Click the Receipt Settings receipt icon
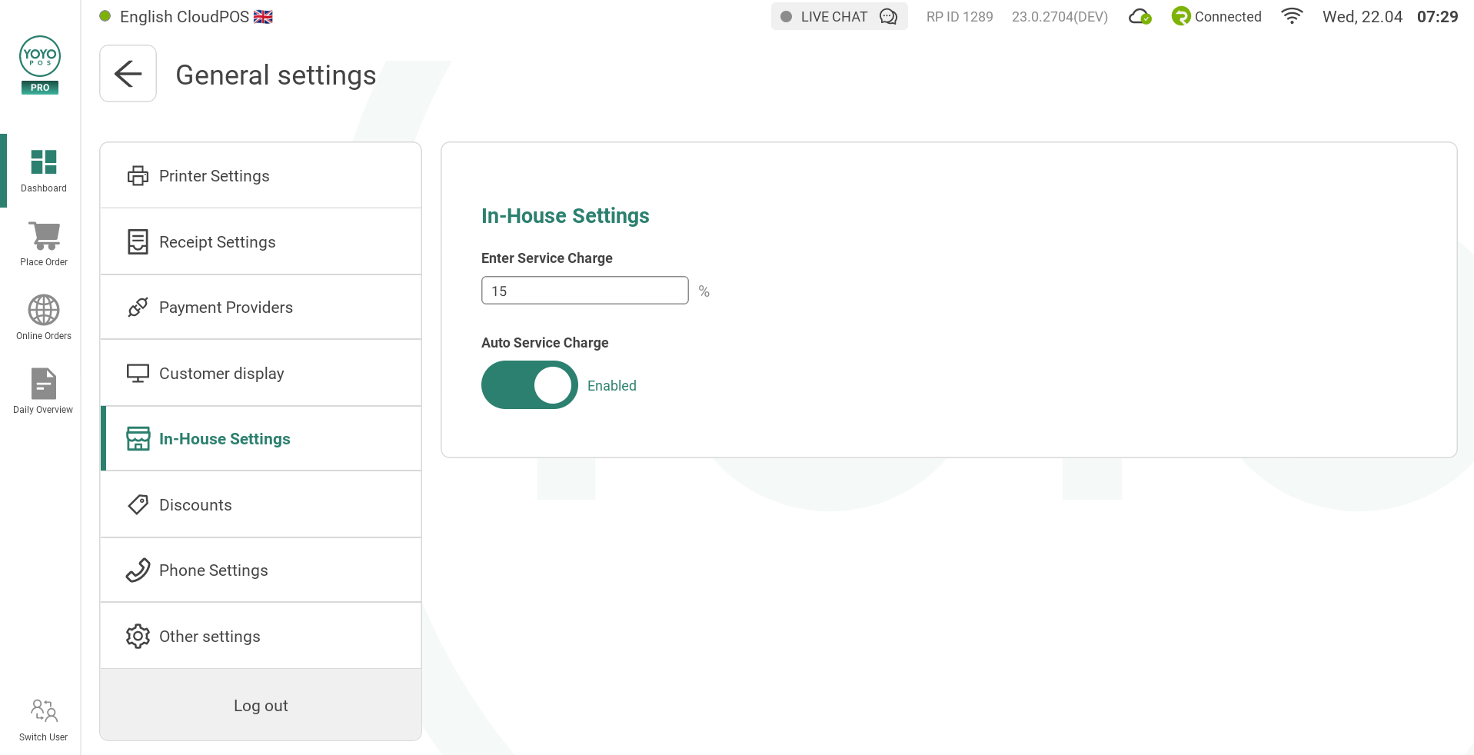1474x755 pixels. click(138, 241)
